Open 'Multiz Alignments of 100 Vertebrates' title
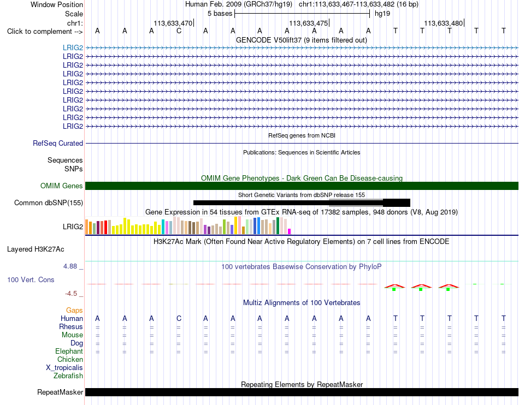This screenshot has height=405, width=519. (302, 302)
